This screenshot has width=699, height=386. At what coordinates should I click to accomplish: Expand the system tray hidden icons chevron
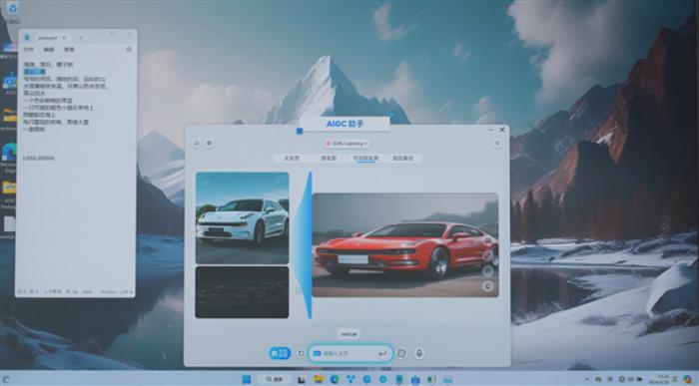pyautogui.click(x=587, y=379)
